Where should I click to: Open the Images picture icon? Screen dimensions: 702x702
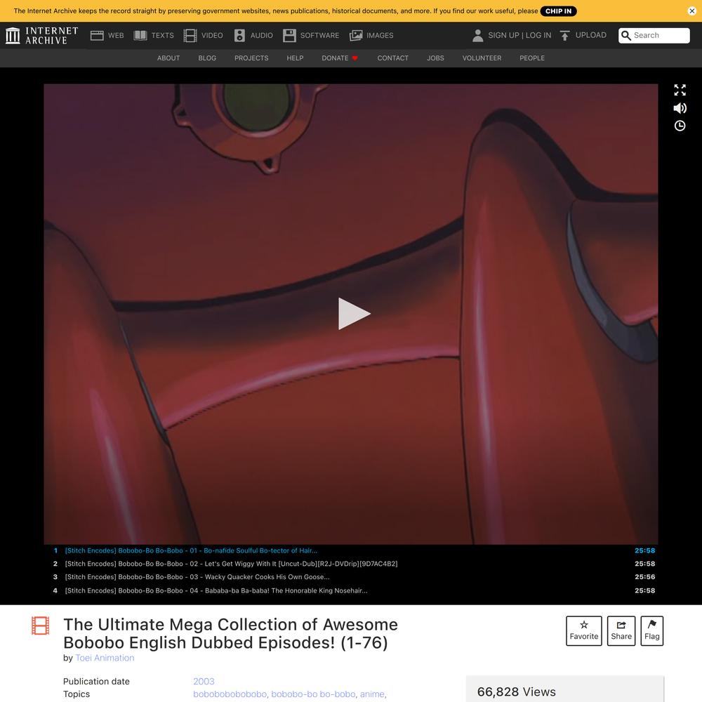356,35
